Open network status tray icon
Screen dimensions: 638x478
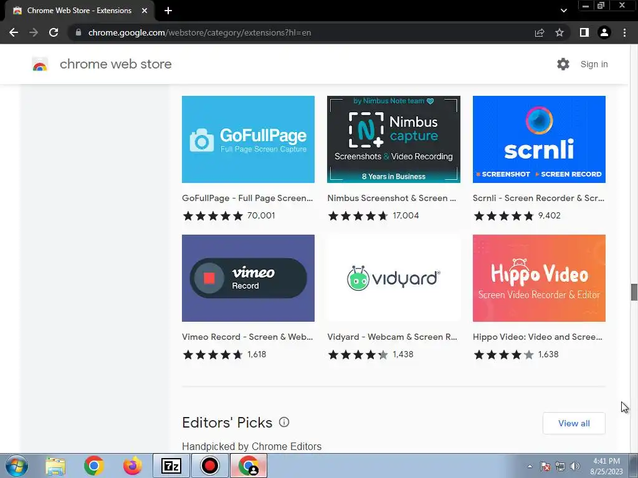pyautogui.click(x=560, y=466)
